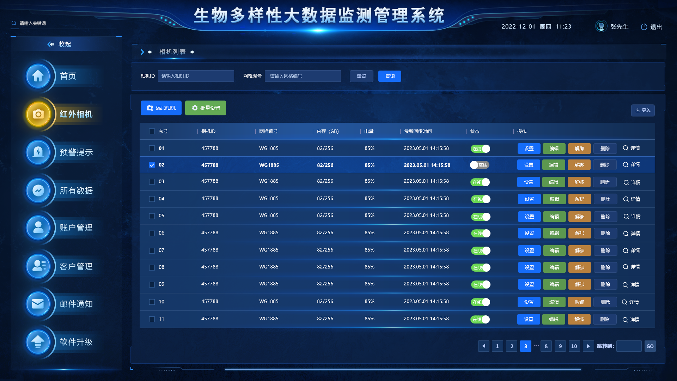This screenshot has height=381, width=677.
Task: Uncheck the checkbox for row 02
Action: click(152, 165)
